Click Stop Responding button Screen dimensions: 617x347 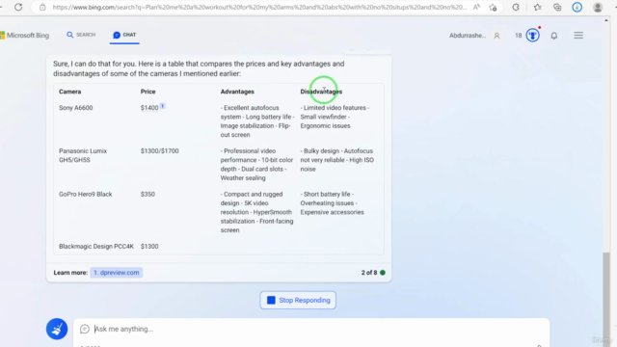click(298, 300)
